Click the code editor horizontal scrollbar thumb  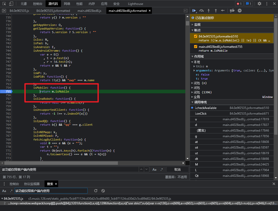coord(61,163)
